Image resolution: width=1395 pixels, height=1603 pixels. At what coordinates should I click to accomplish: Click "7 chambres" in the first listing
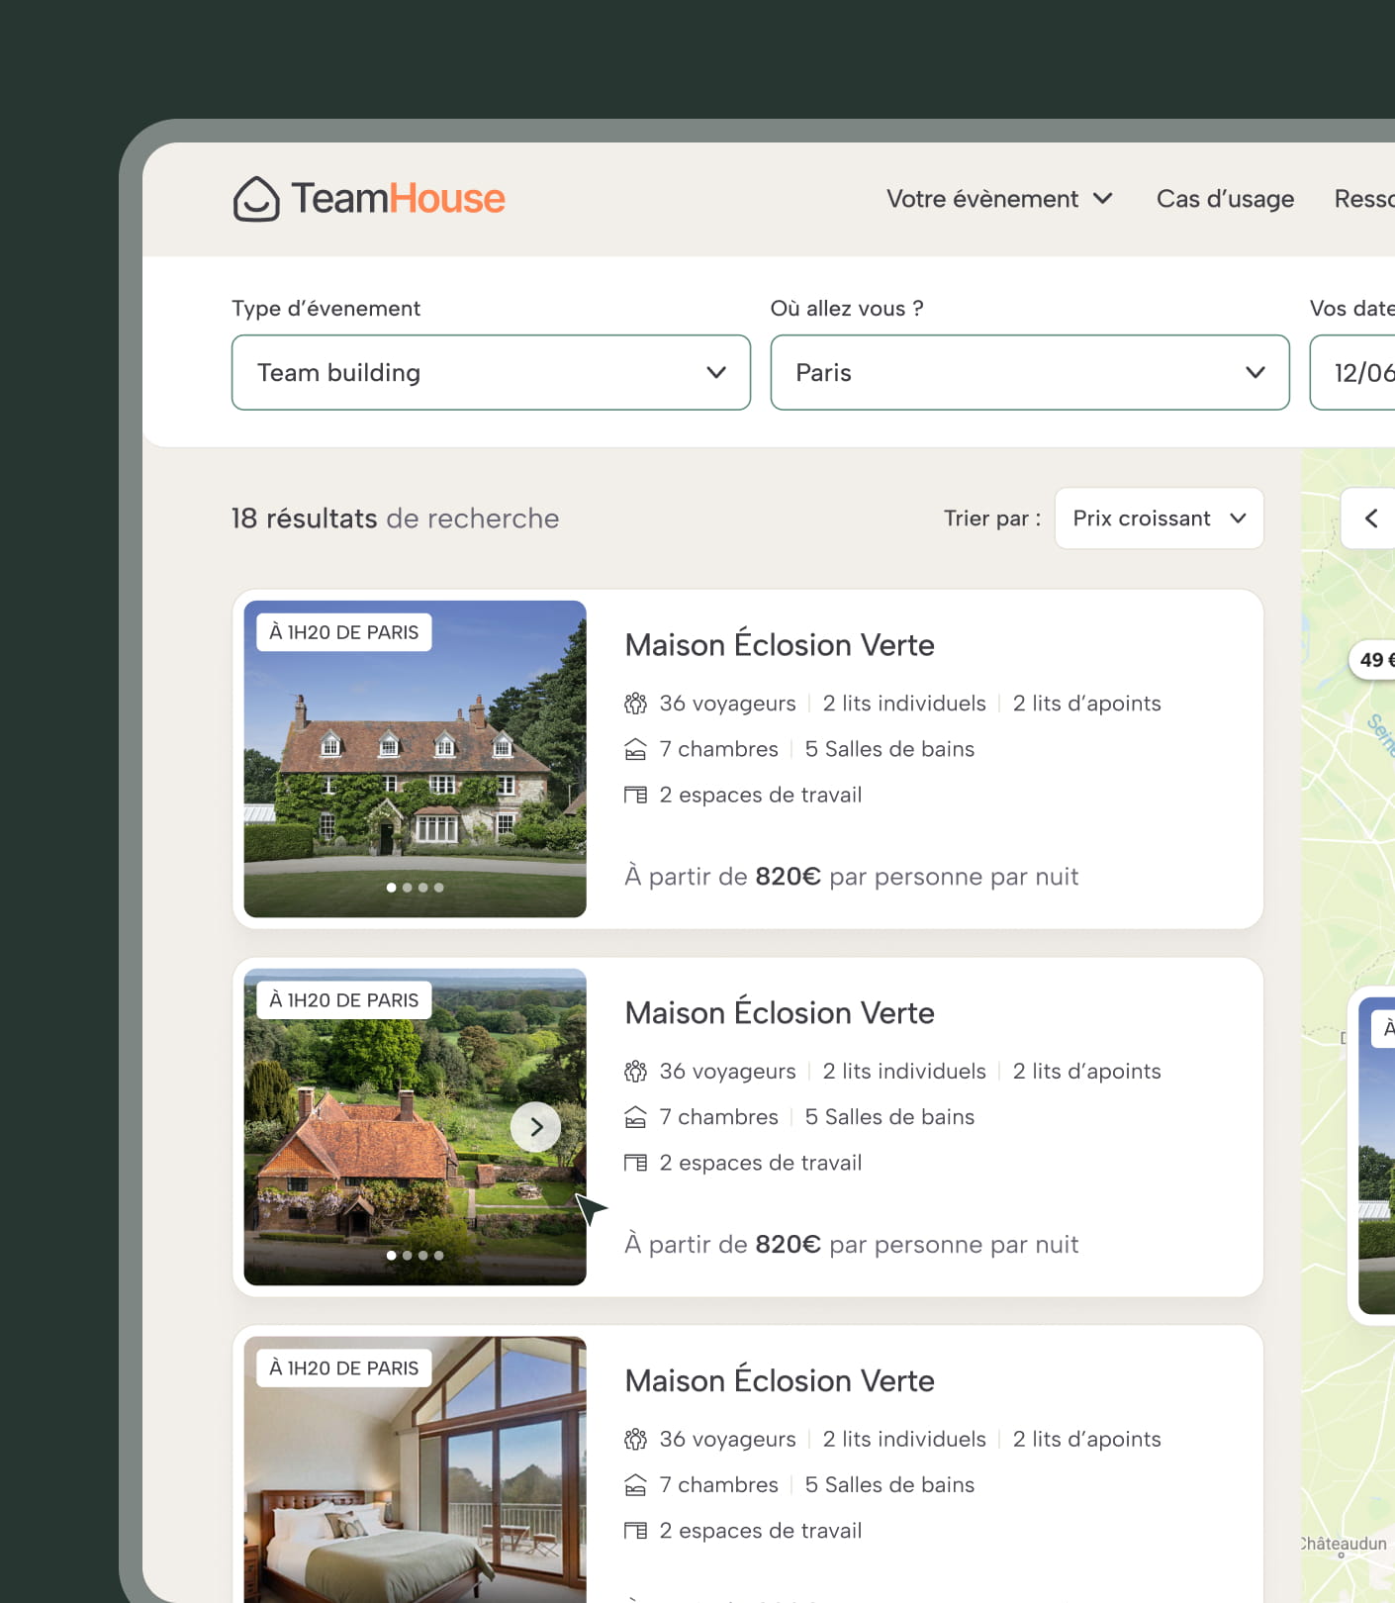click(x=719, y=749)
